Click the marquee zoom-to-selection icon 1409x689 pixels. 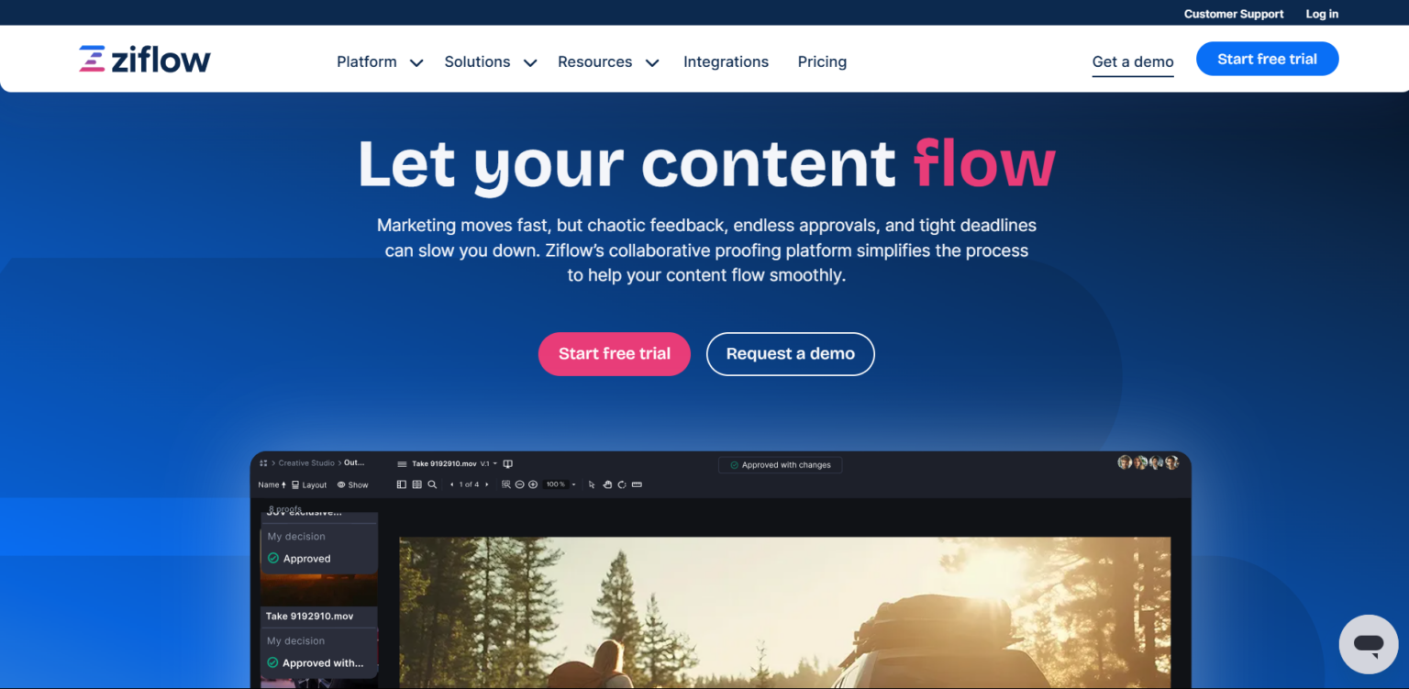(506, 484)
